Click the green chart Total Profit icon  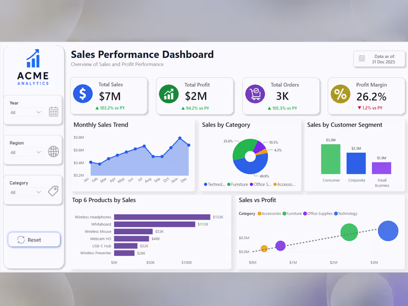point(169,94)
